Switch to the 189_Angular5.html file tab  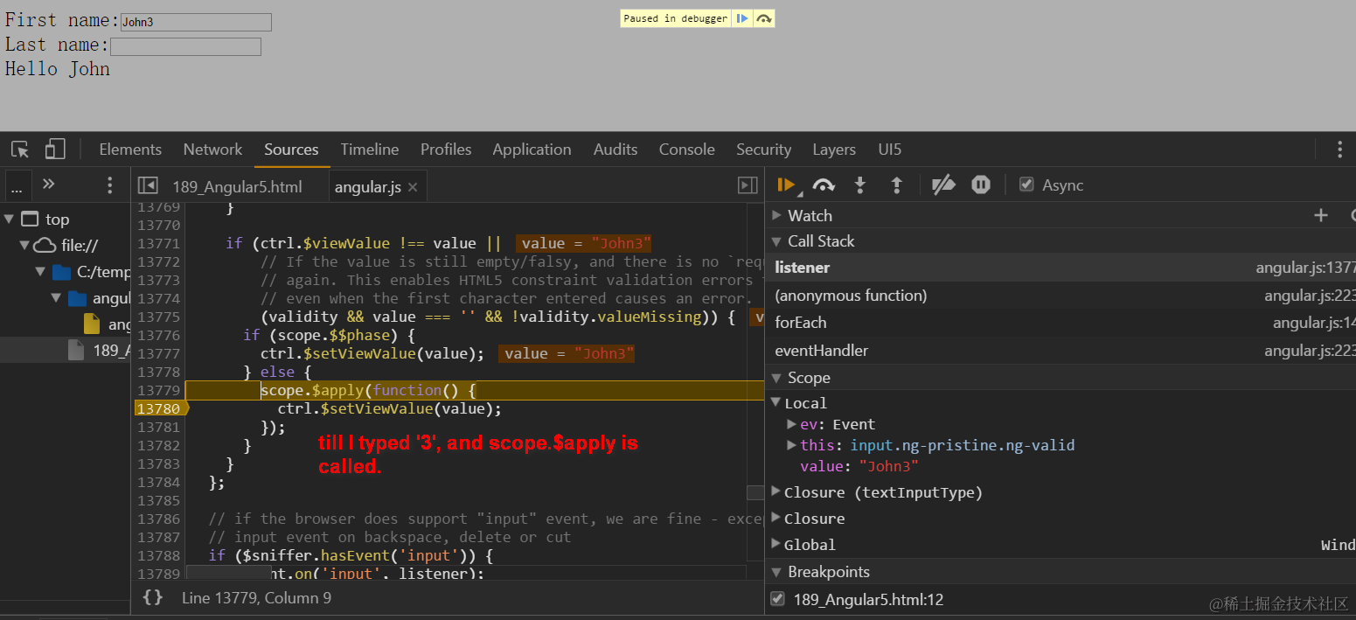point(237,187)
